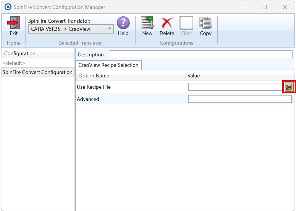This screenshot has height=211, width=296.
Task: Click the Option Name column header
Action: coord(130,76)
